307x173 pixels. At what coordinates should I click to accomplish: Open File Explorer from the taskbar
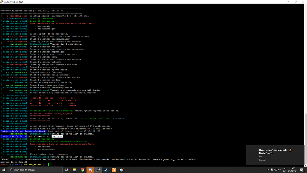pos(75,170)
